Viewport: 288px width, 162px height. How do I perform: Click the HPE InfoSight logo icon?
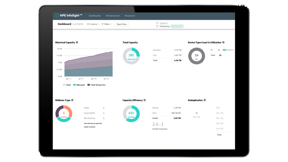click(57, 15)
